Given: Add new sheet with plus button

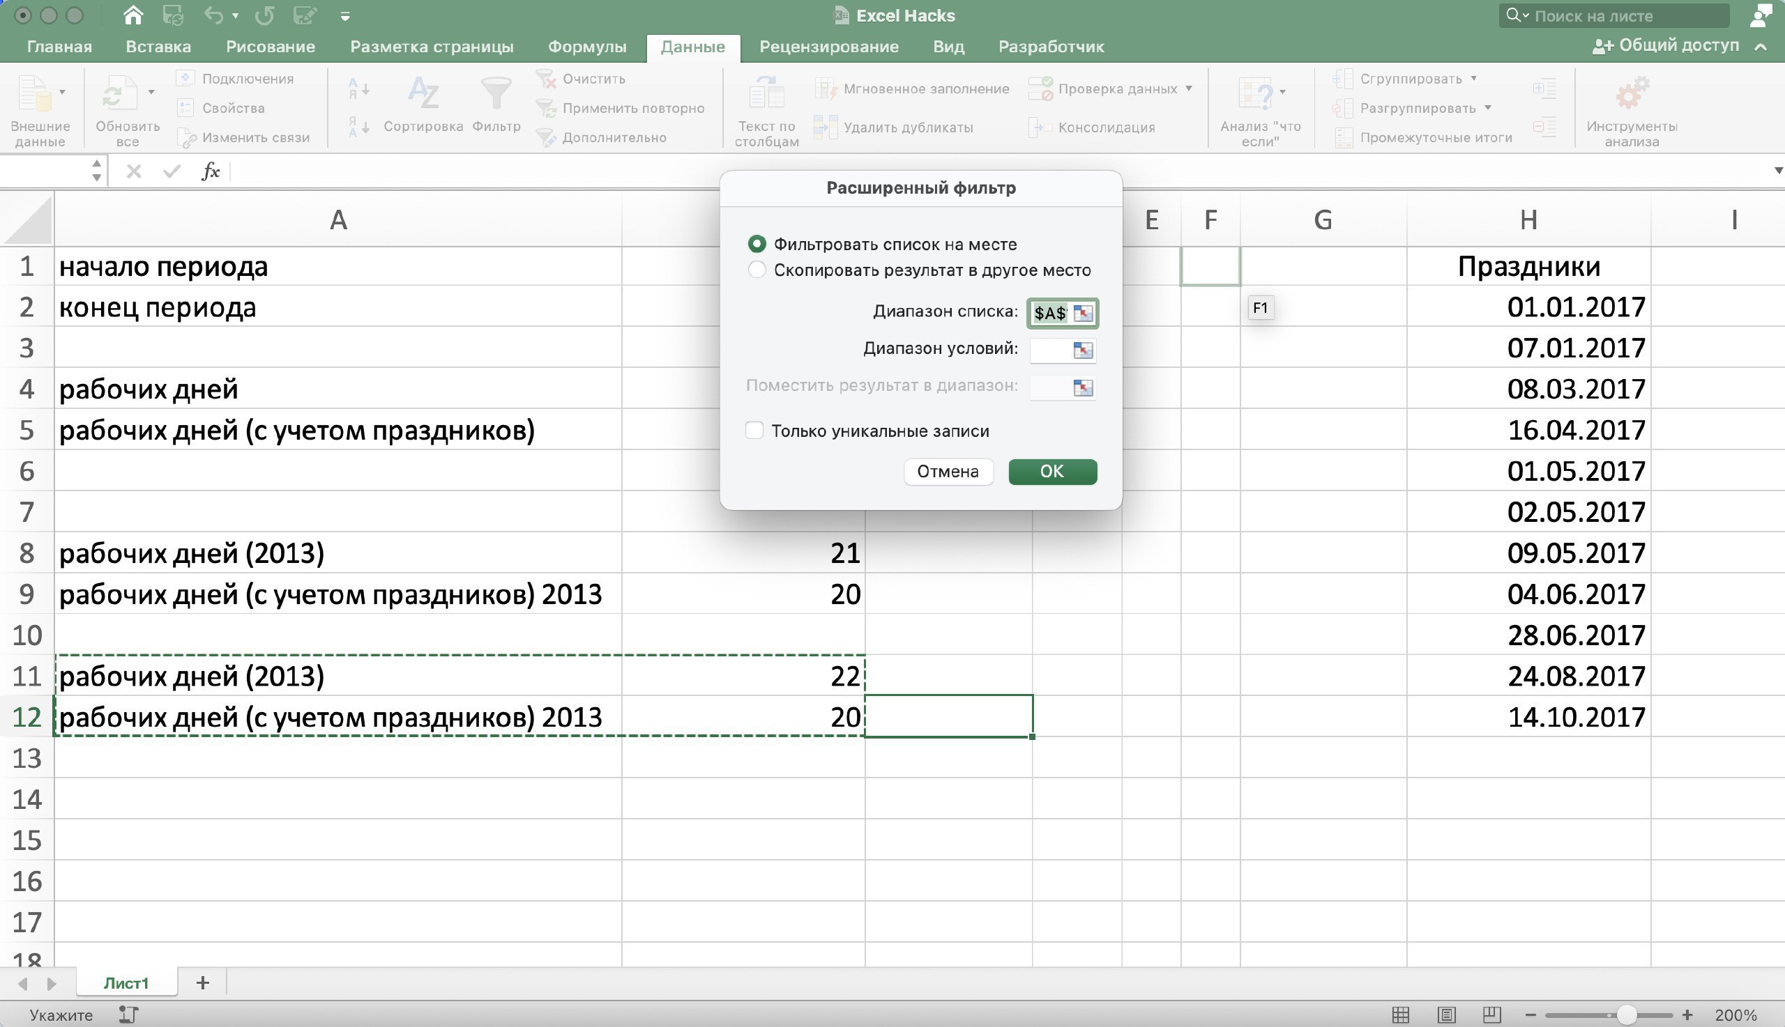Looking at the screenshot, I should [x=203, y=982].
